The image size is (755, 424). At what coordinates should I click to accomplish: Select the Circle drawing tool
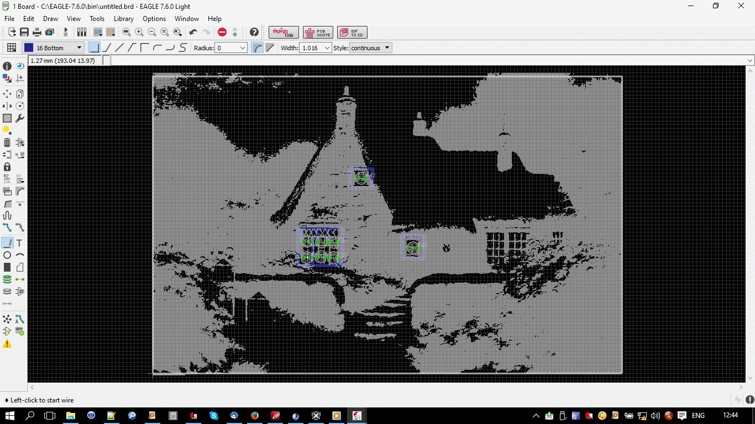(x=7, y=255)
